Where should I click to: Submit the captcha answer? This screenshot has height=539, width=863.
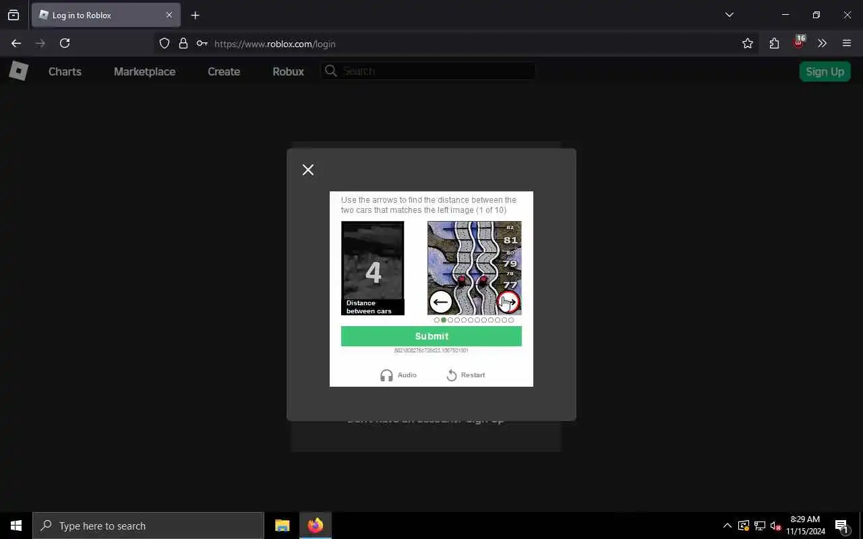(x=431, y=336)
